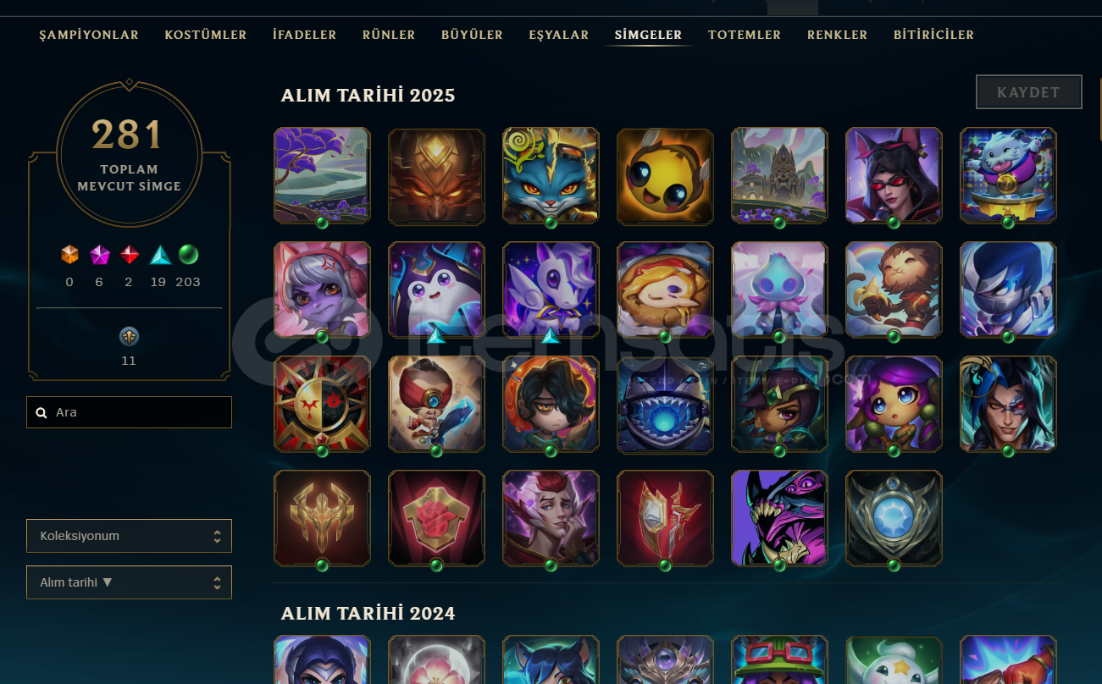Toggle the cyan triangle rarity filter

point(159,255)
